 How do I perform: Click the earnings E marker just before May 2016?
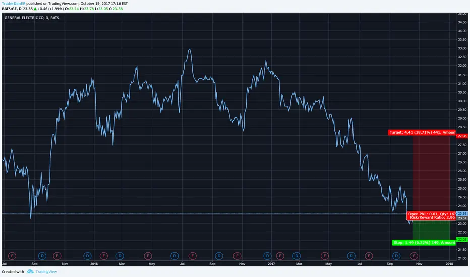[x=148, y=256]
